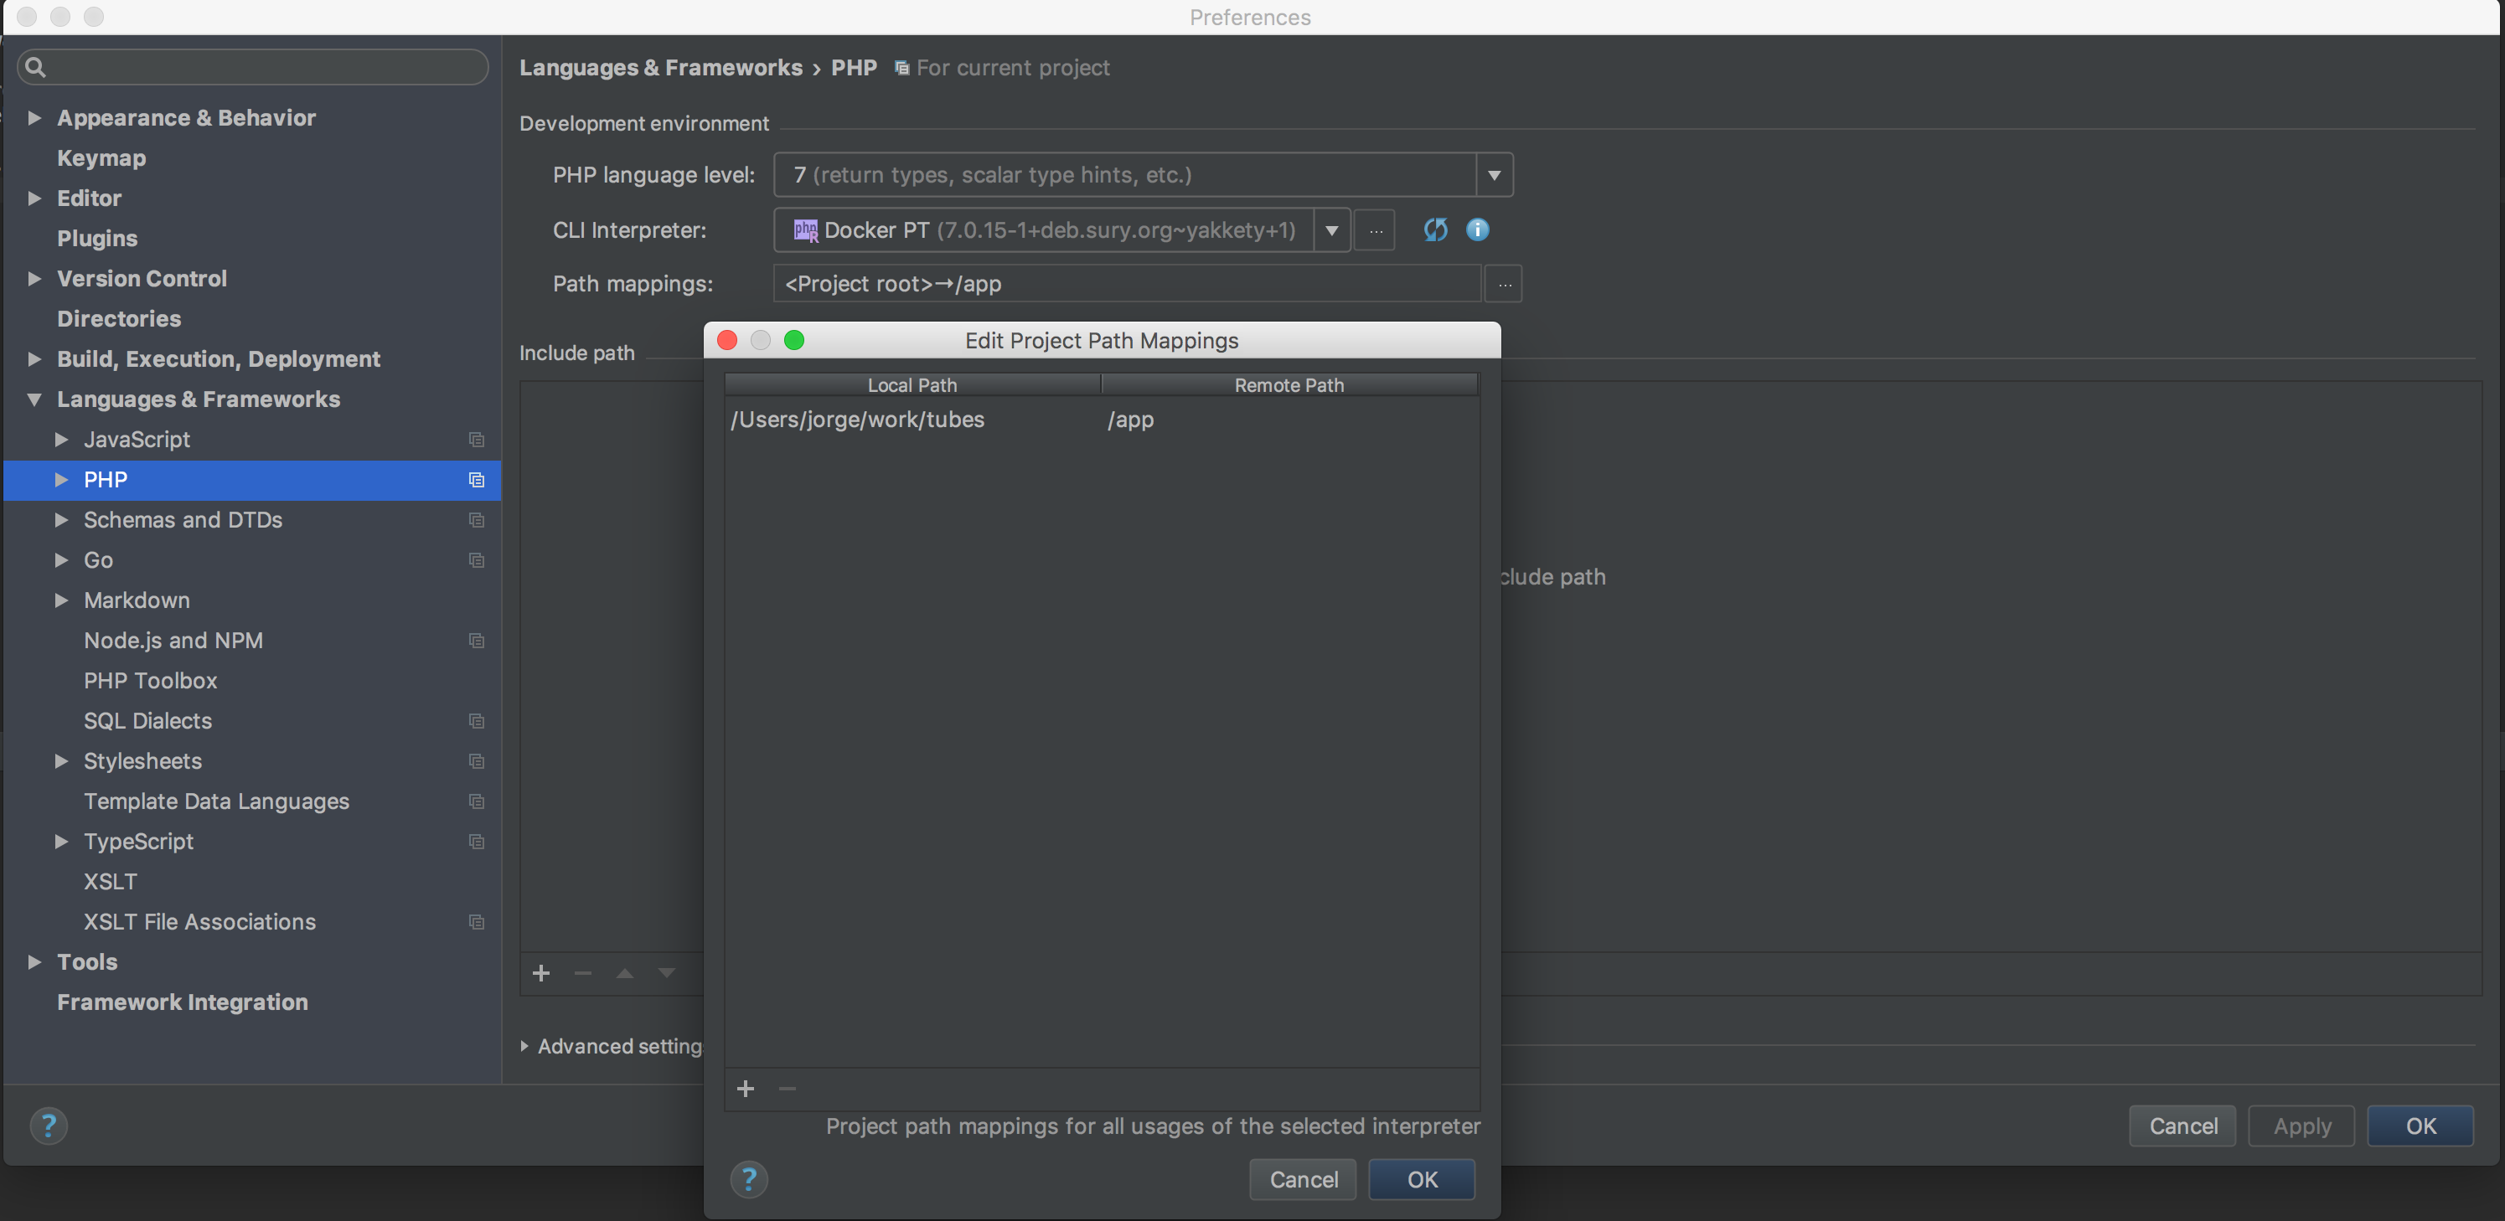
Task: Click plus icon under include path list
Action: 542,973
